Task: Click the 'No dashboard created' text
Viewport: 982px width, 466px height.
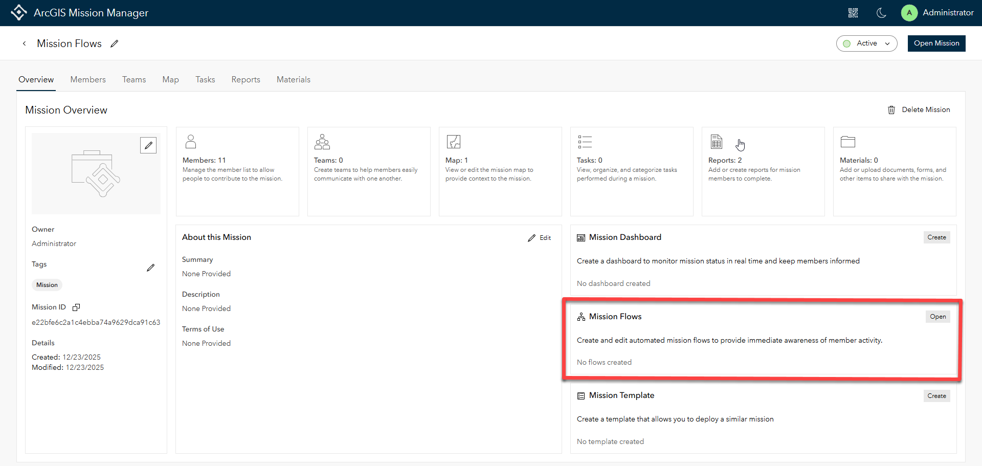Action: [614, 283]
